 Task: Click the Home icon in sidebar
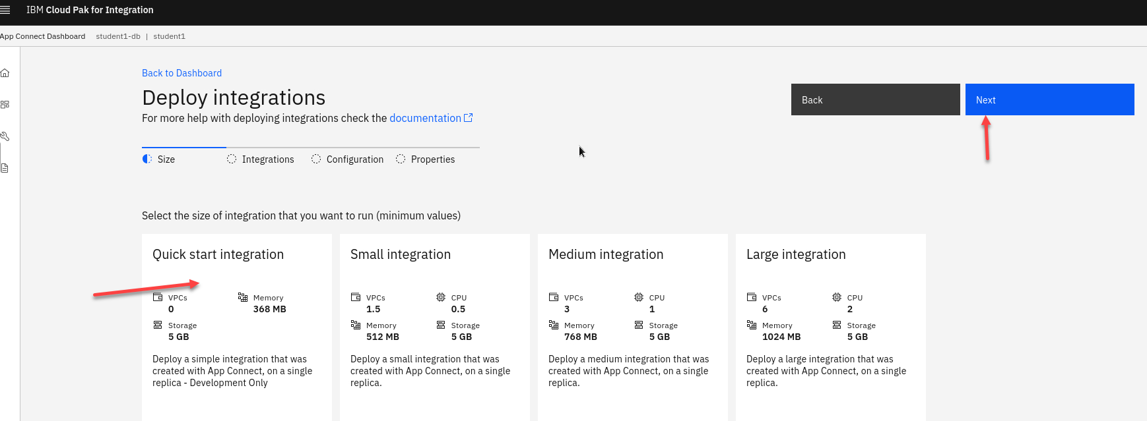(x=5, y=73)
